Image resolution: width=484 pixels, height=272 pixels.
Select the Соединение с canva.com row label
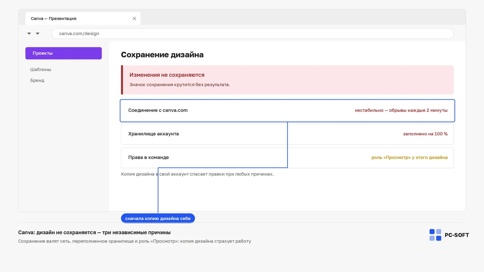pos(158,110)
